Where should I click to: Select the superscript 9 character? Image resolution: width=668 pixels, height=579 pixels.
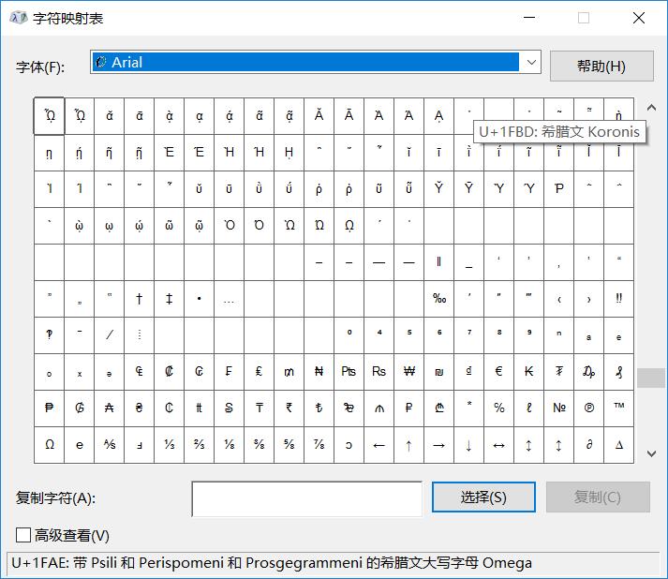point(528,334)
